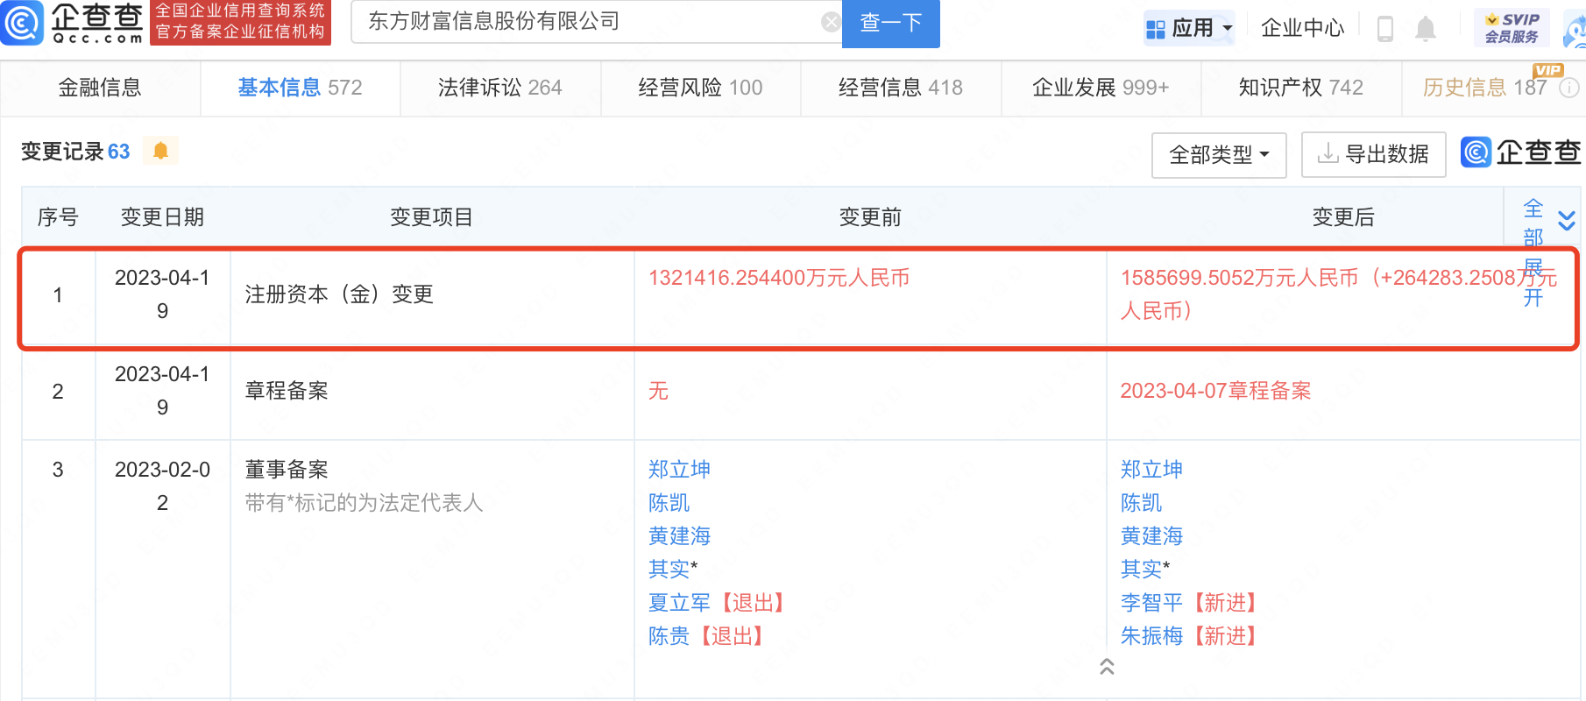Image resolution: width=1586 pixels, height=701 pixels.
Task: Click the company name search field
Action: [x=587, y=22]
